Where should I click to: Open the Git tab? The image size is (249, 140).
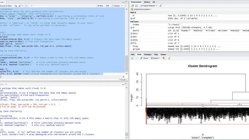click(154, 2)
